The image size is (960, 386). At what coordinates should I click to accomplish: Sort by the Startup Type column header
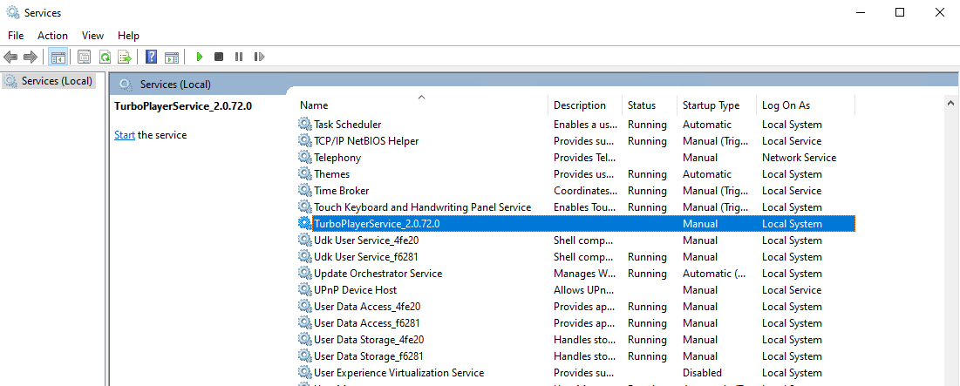pos(711,105)
